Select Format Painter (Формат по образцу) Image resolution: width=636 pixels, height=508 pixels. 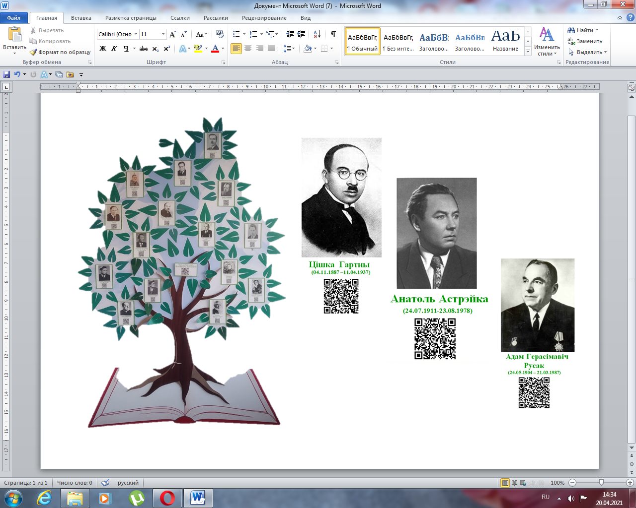[60, 52]
